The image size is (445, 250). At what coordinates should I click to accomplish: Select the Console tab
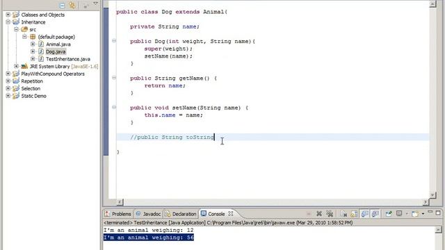coord(216,214)
